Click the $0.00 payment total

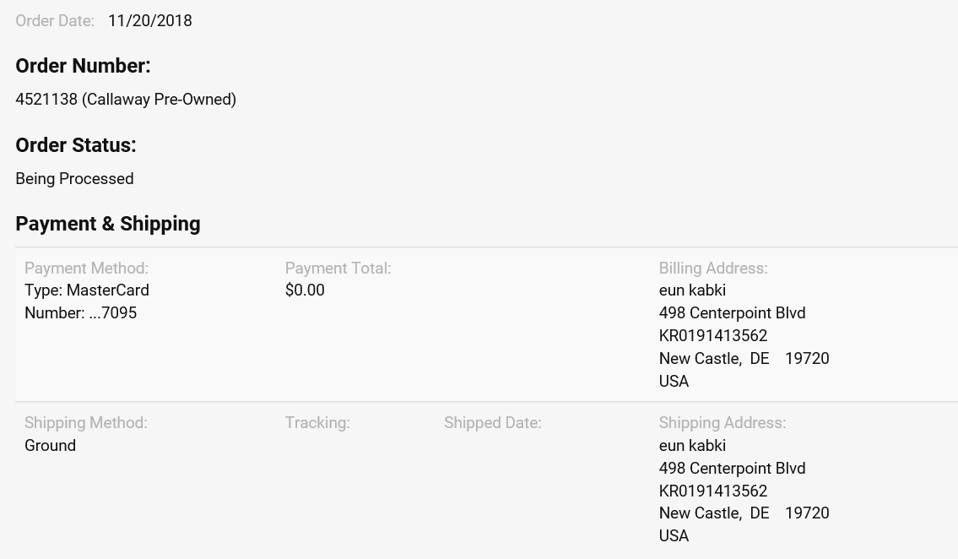point(305,290)
